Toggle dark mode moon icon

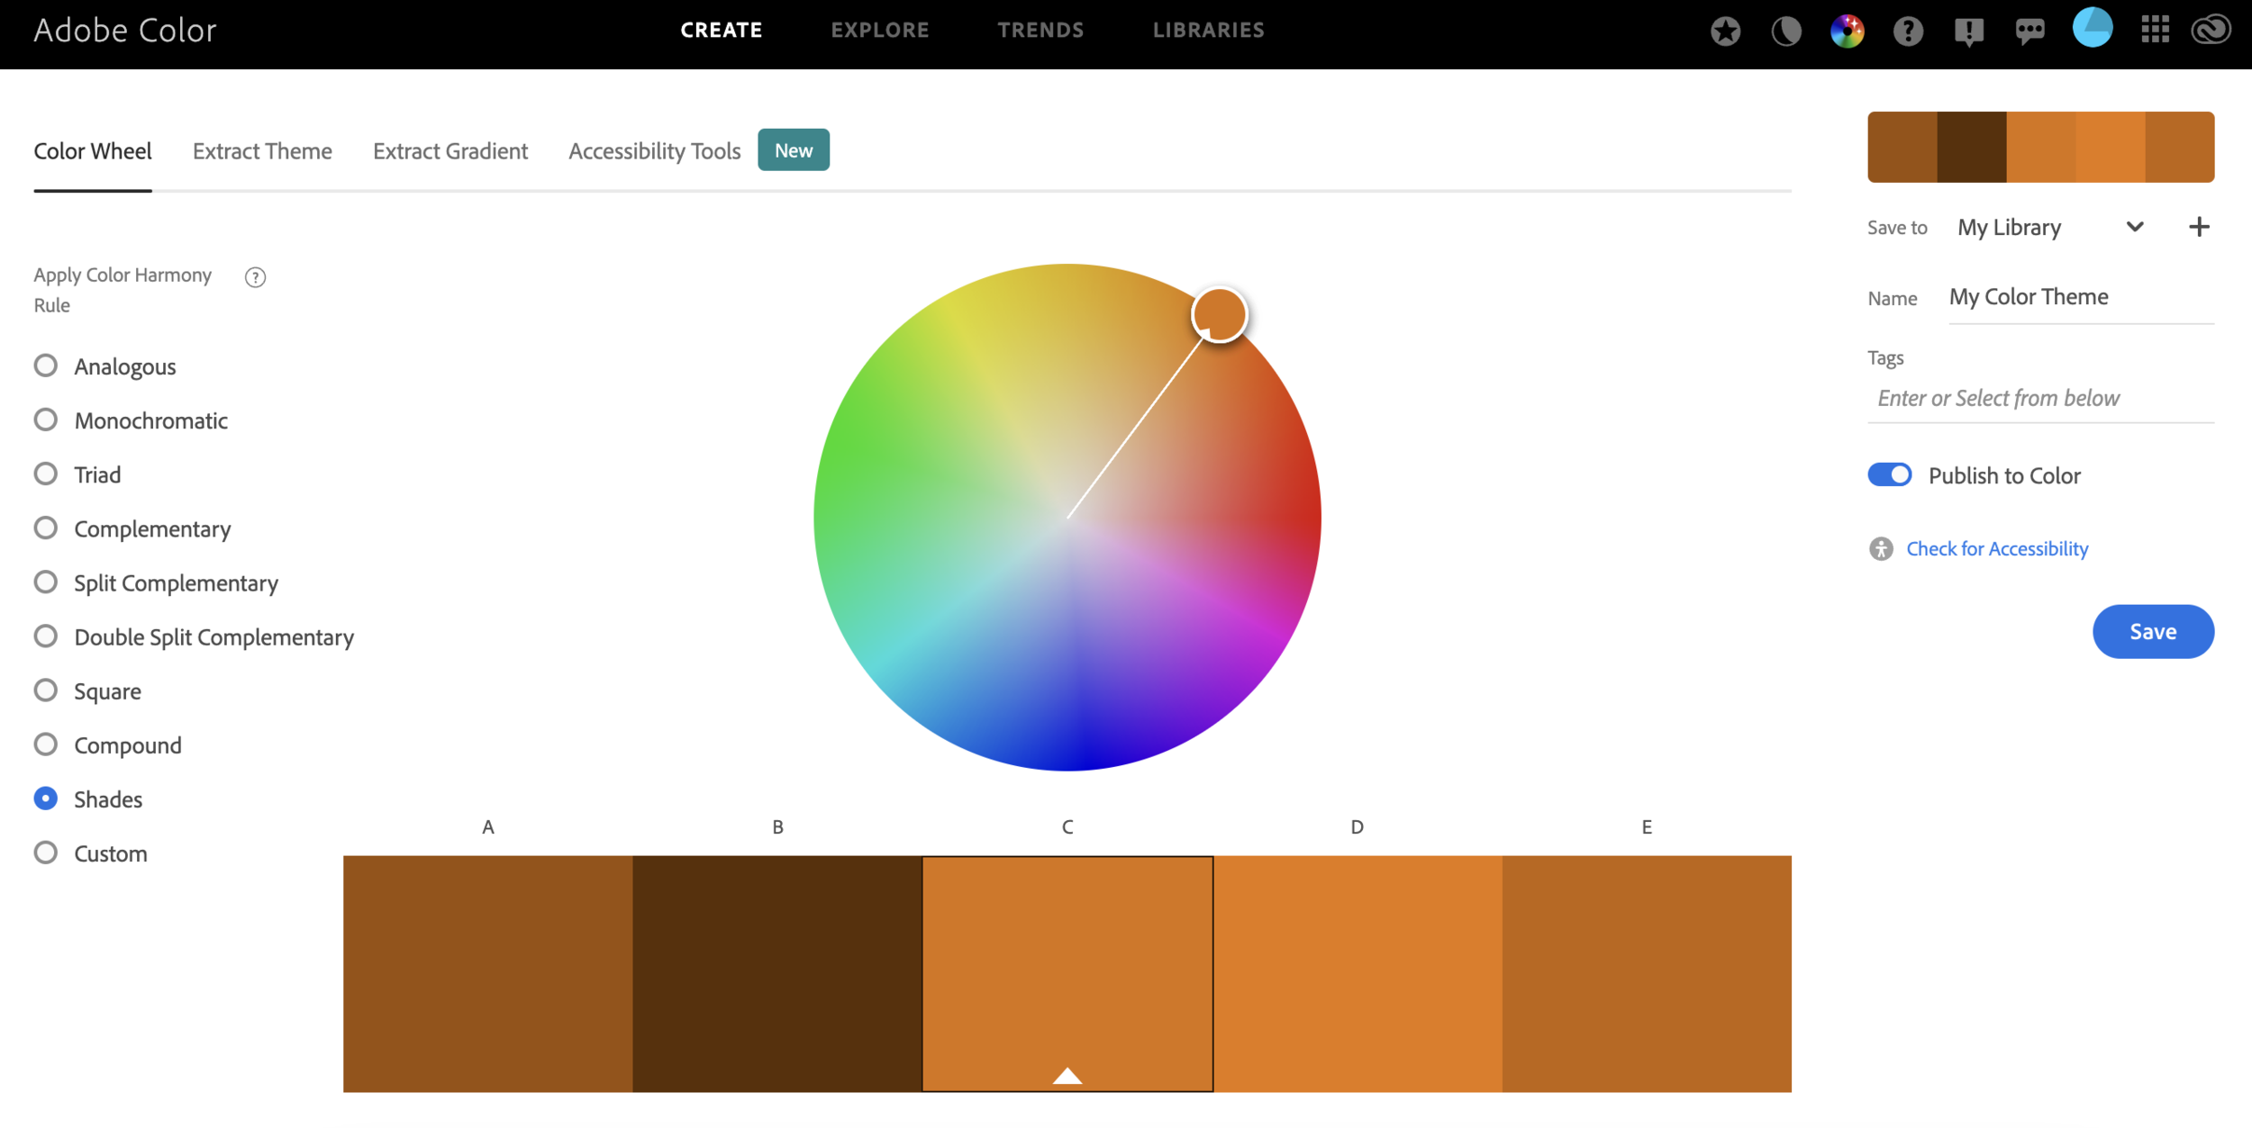pos(1785,32)
